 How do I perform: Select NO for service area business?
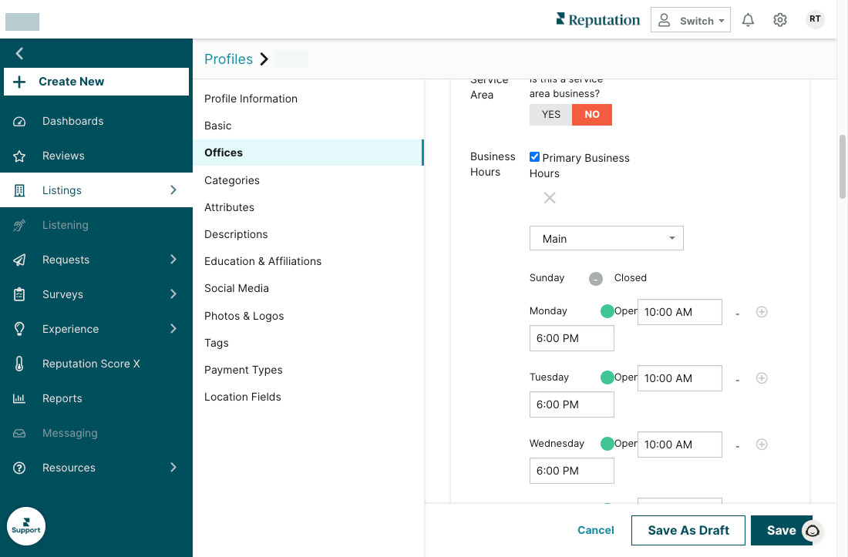[x=591, y=115]
